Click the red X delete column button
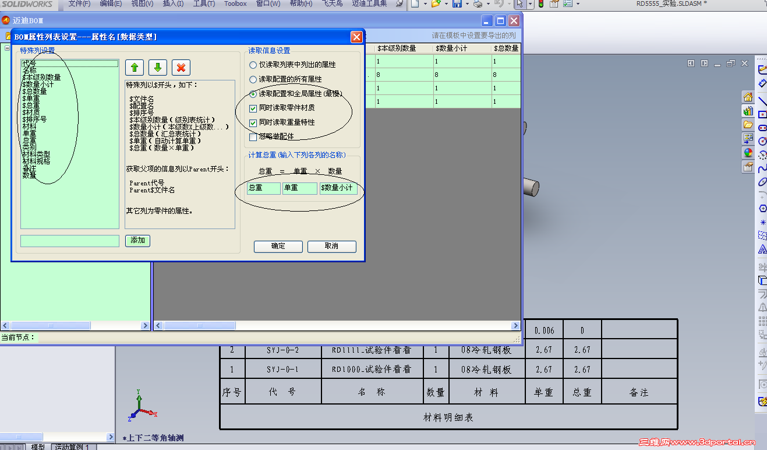Viewport: 767px width, 450px height. [181, 67]
